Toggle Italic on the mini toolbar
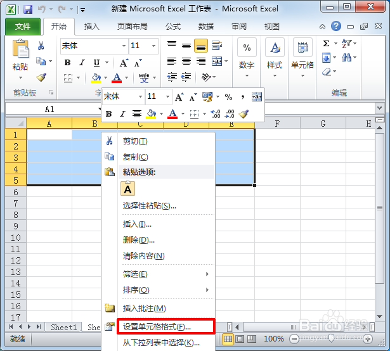 (x=122, y=114)
